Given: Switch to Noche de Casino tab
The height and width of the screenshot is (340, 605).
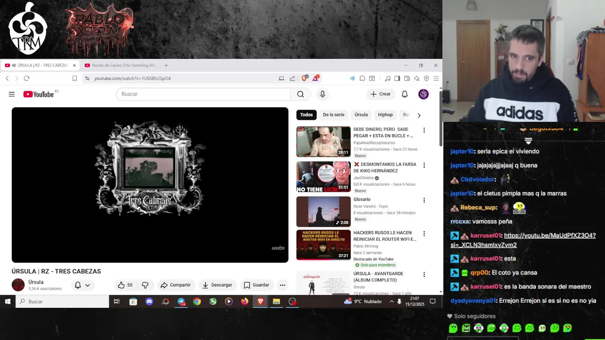Looking at the screenshot, I should (x=121, y=65).
